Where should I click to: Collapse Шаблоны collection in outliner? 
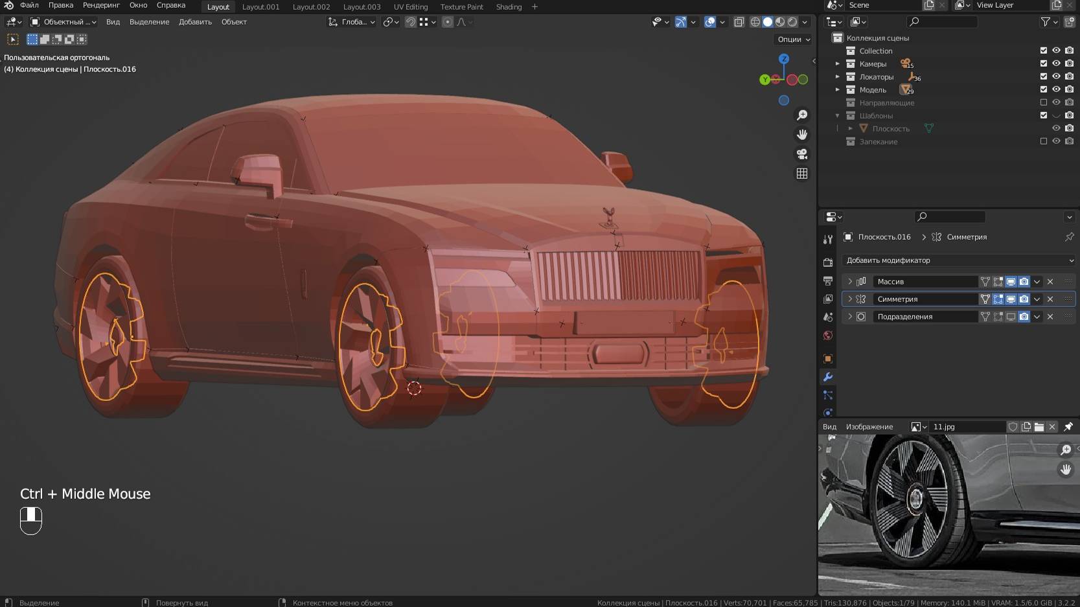(x=837, y=115)
